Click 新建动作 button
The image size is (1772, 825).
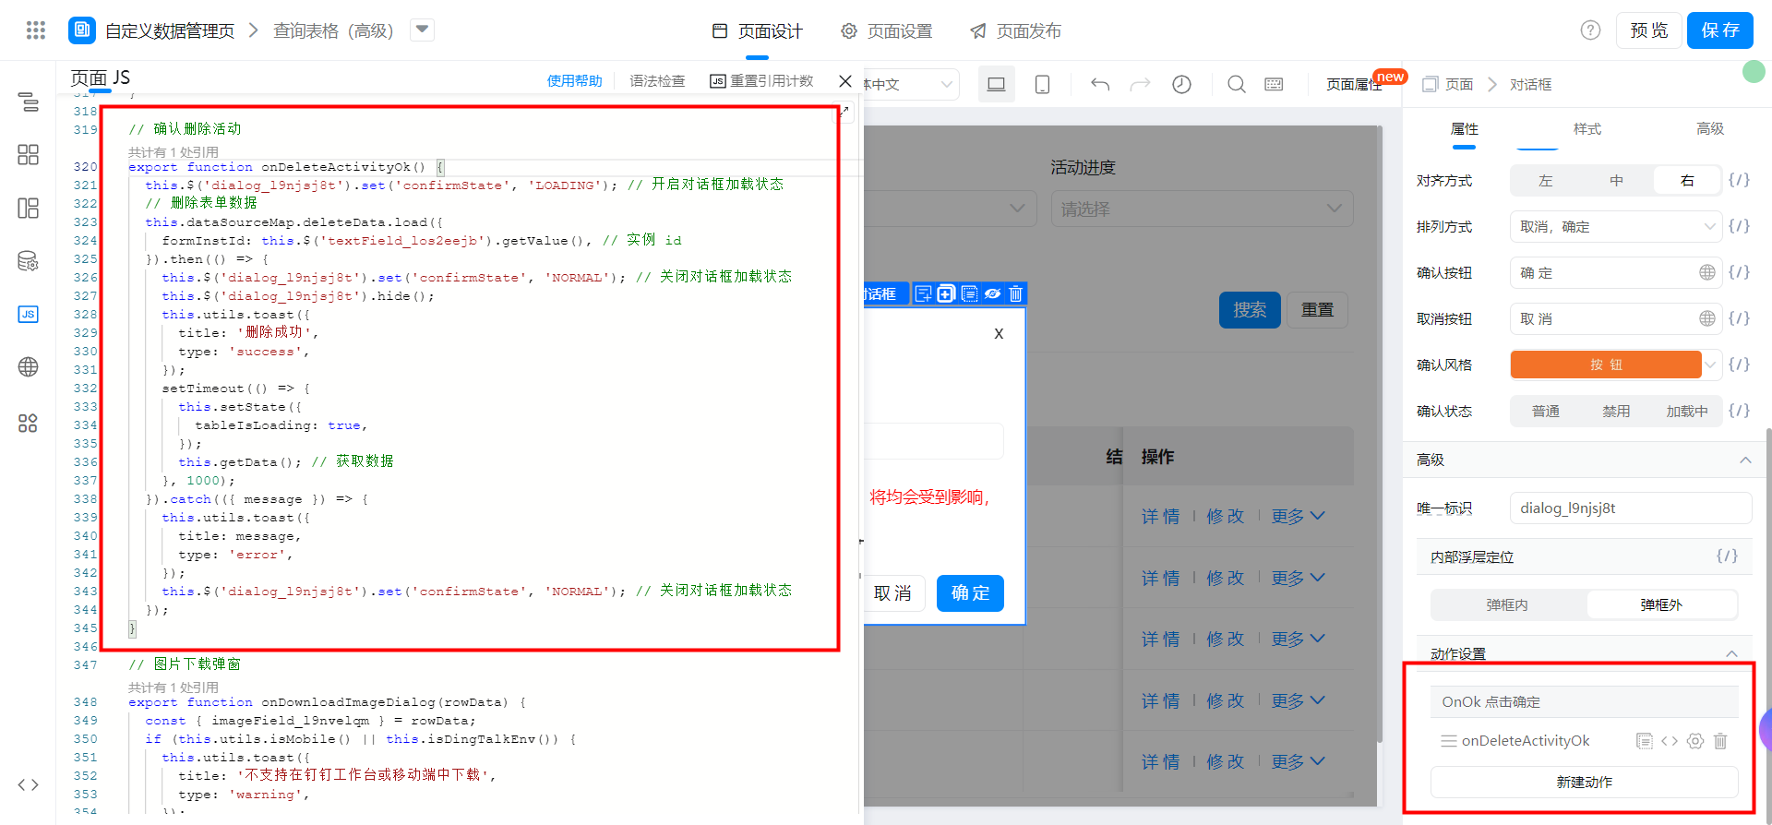(x=1584, y=783)
